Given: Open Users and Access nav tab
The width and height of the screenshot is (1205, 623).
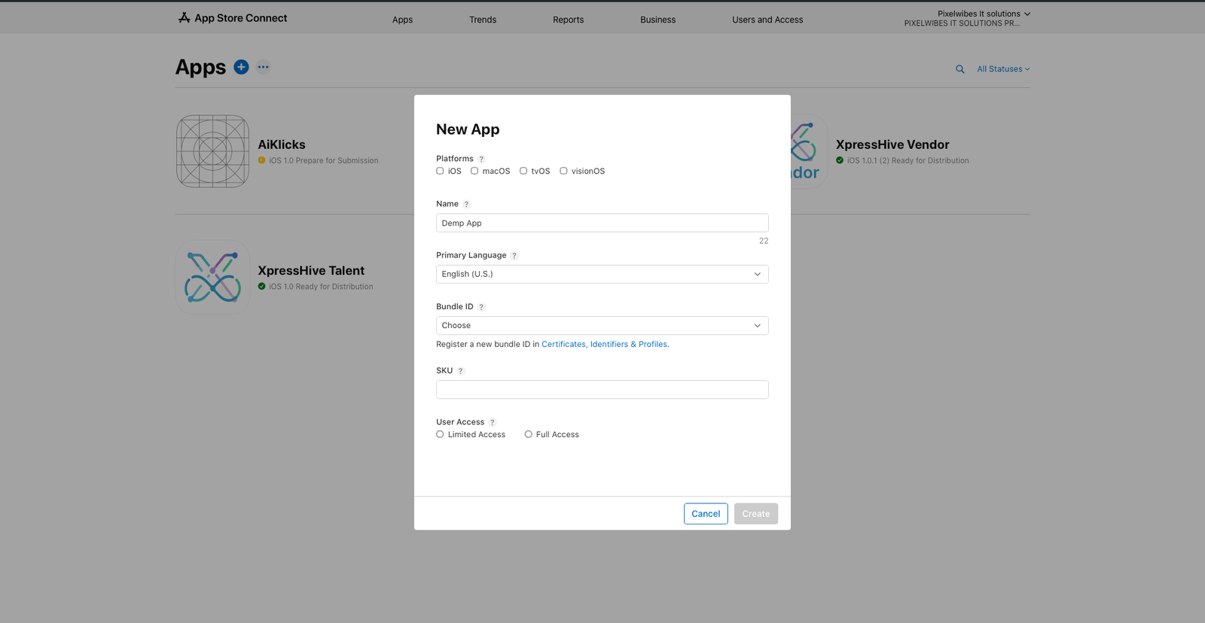Looking at the screenshot, I should tap(767, 20).
